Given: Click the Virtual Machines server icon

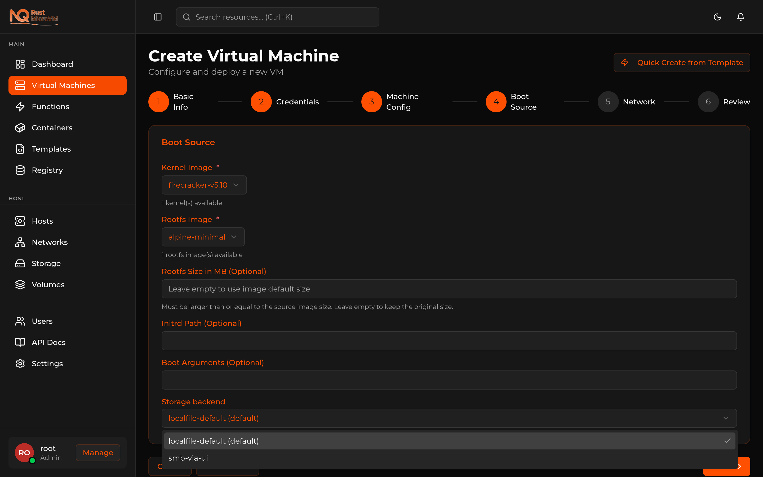Looking at the screenshot, I should tap(20, 85).
